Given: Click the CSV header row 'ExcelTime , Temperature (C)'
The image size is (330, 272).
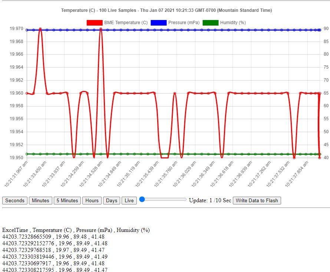Looking at the screenshot, I should pos(76,230).
